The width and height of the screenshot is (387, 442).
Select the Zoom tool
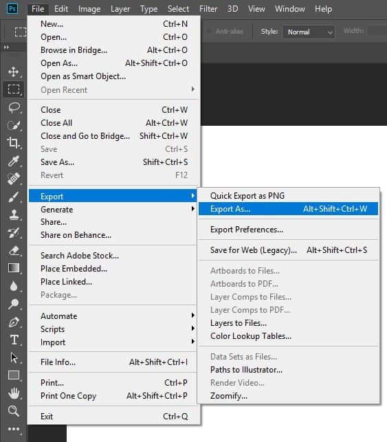pos(14,411)
